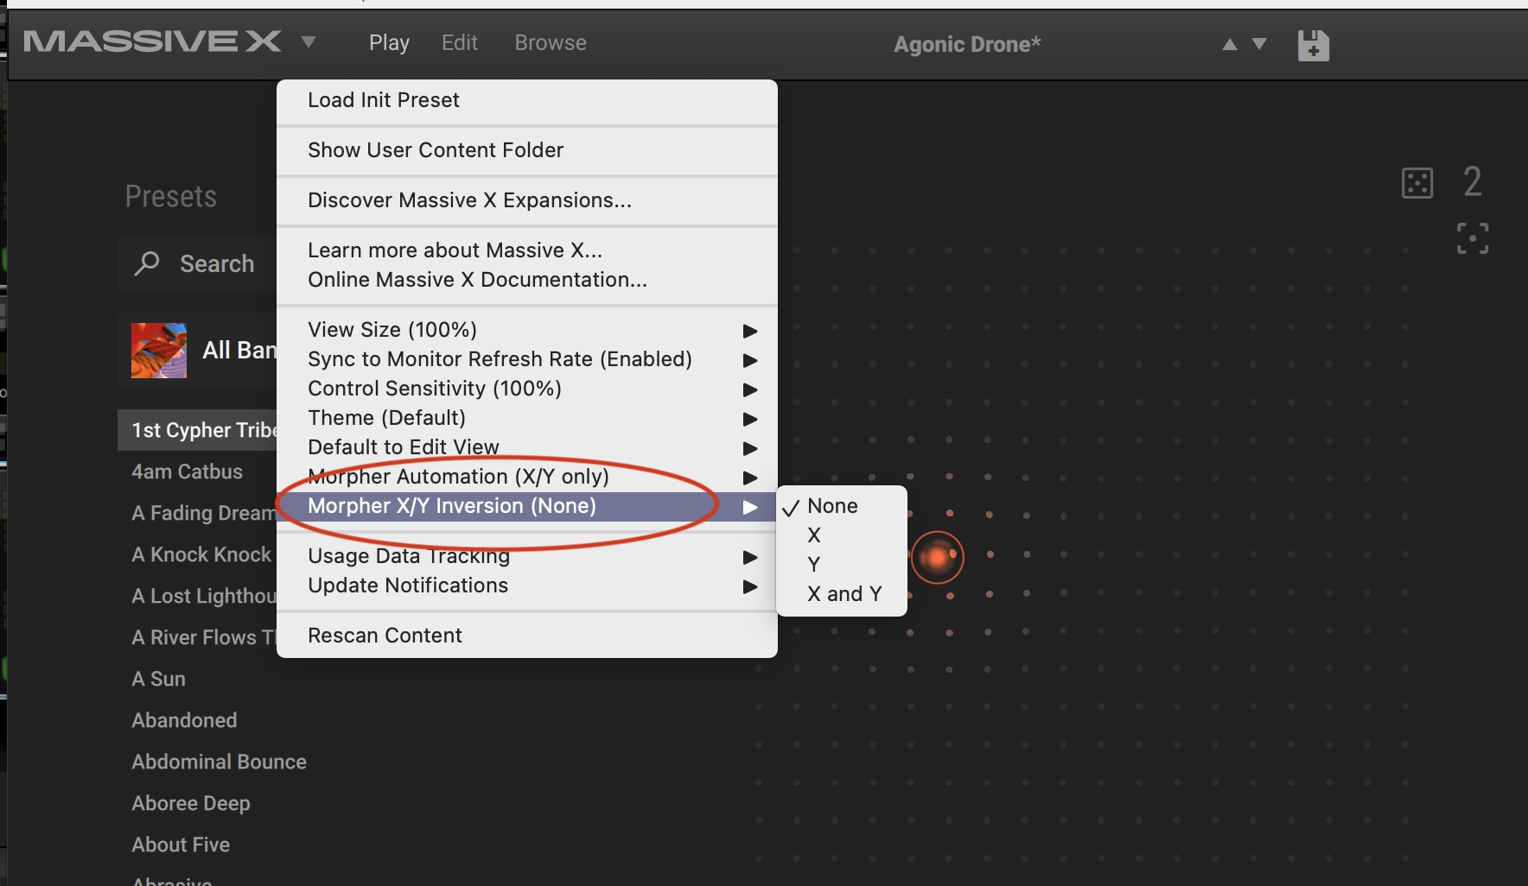
Task: Switch to the Play tab
Action: [389, 43]
